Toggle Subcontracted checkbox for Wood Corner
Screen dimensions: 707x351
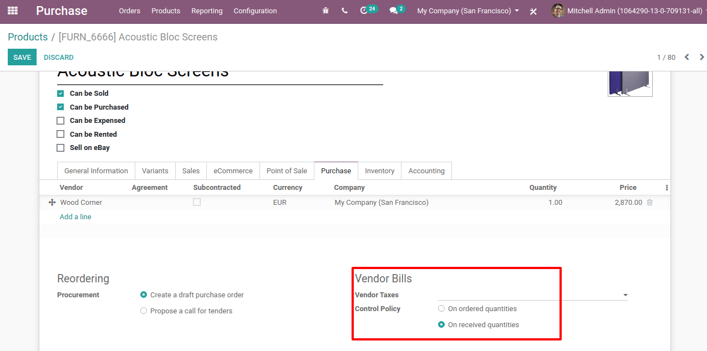tap(197, 203)
